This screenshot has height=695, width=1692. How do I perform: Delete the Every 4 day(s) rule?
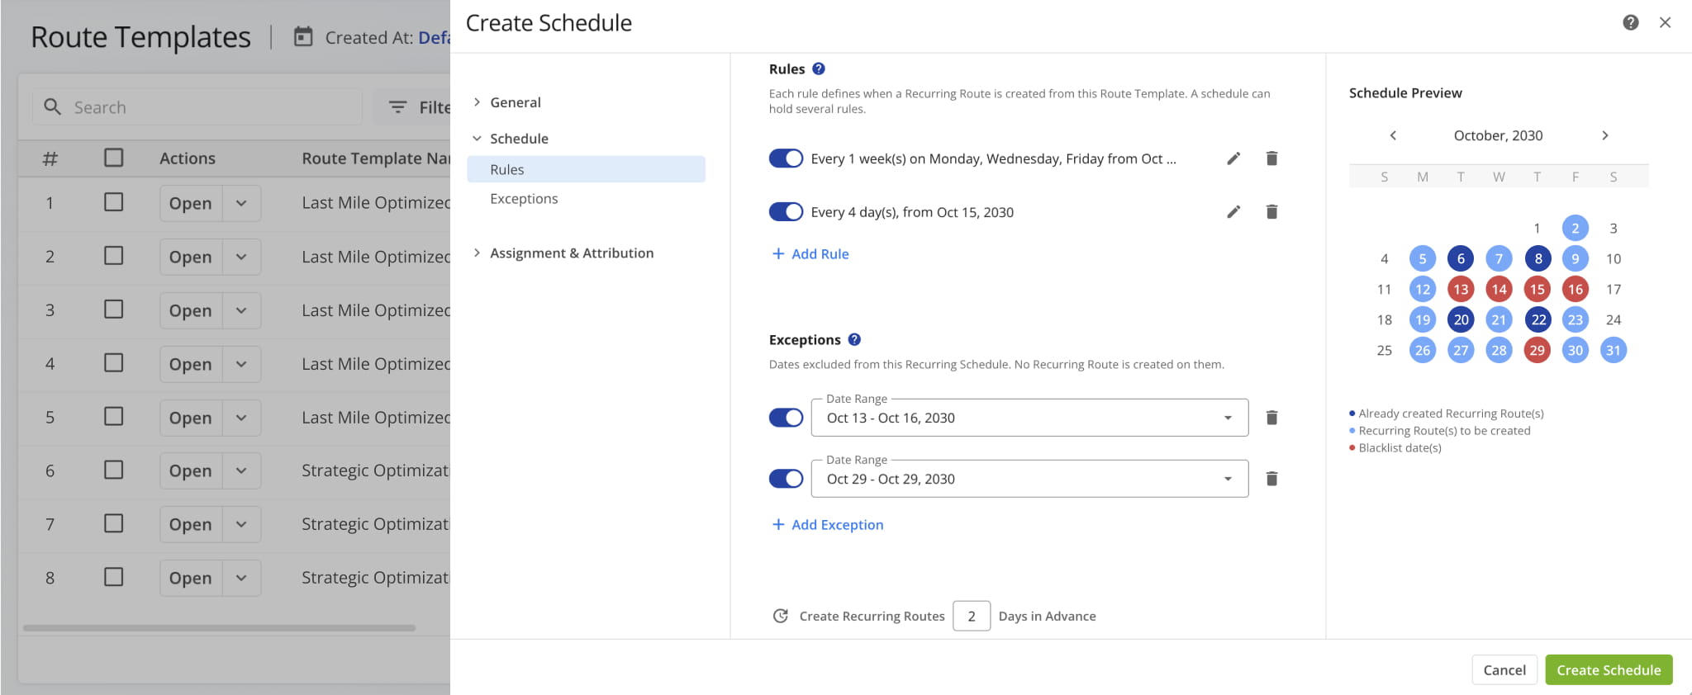click(x=1271, y=212)
